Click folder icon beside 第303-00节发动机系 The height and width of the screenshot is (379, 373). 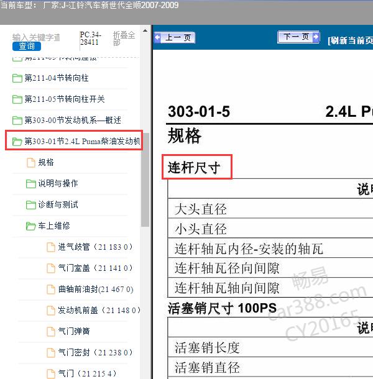coord(17,120)
